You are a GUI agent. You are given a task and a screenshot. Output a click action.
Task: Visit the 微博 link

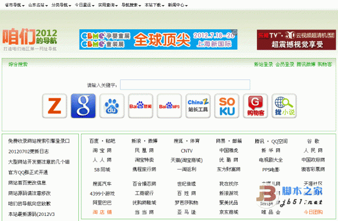[x=153, y=141]
